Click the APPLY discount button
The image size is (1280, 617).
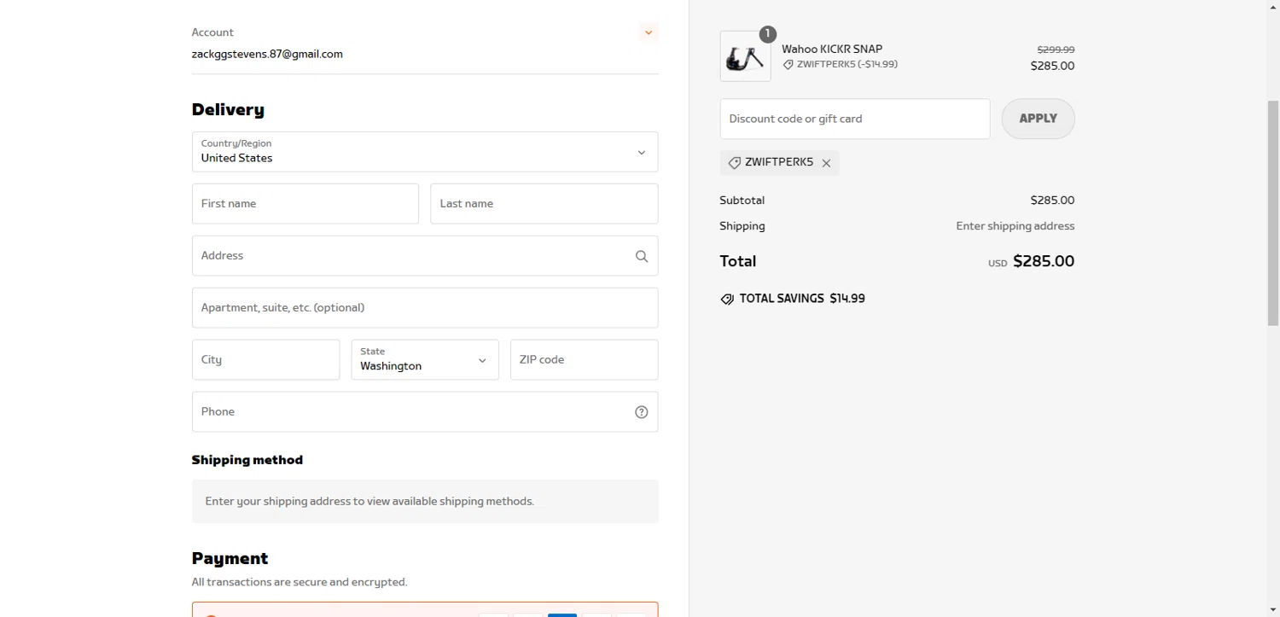(x=1038, y=119)
